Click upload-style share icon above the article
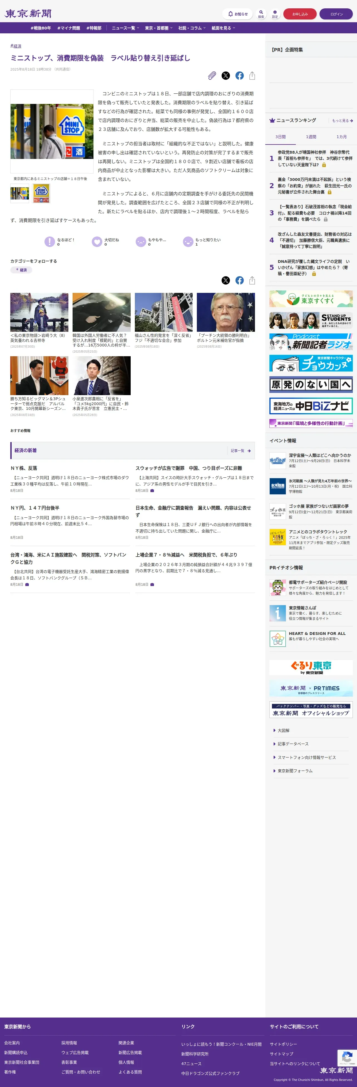Viewport: 357px width, 1087px height. click(x=252, y=76)
